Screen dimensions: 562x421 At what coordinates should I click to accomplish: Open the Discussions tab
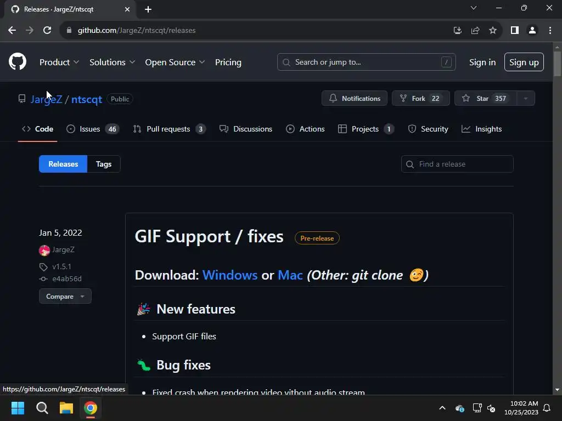tap(246, 129)
